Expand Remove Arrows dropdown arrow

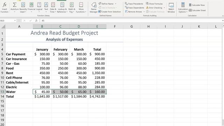(144, 12)
